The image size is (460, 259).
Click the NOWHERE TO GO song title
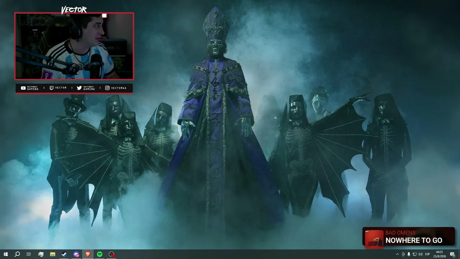[414, 240]
